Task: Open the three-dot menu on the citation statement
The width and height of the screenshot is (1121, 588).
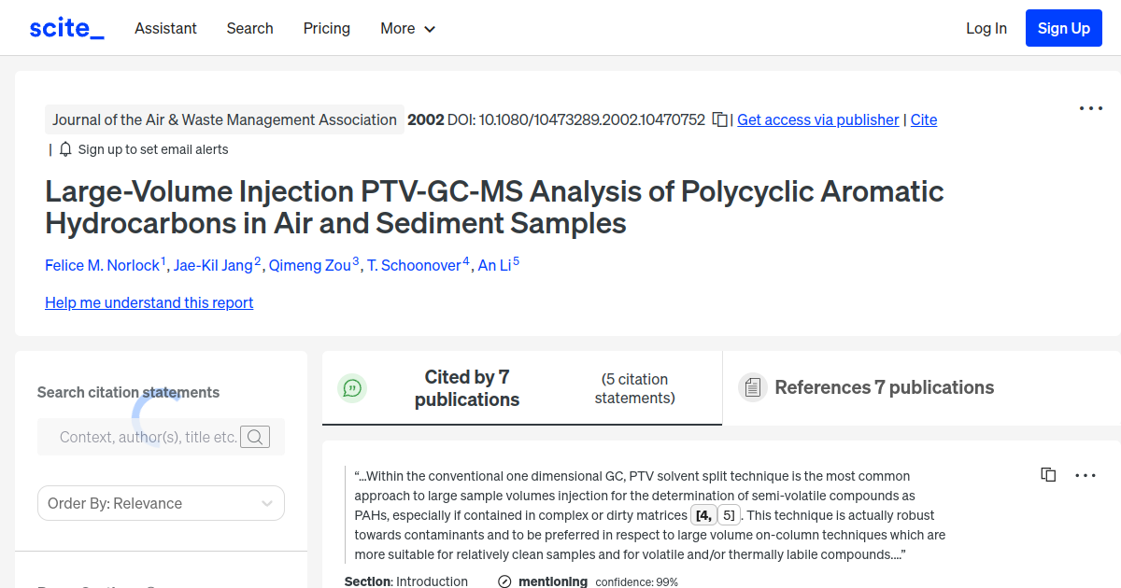Action: coord(1086,475)
